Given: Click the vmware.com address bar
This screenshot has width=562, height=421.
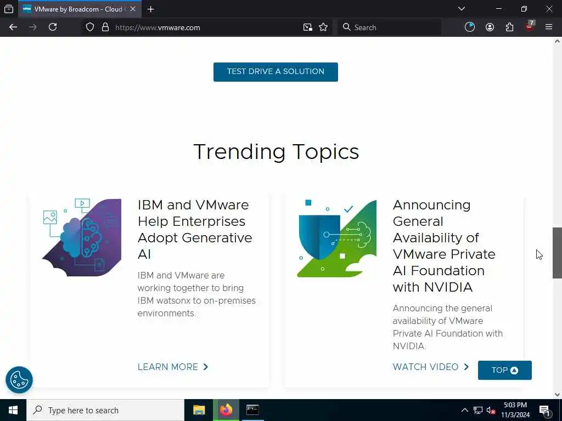Looking at the screenshot, I should tap(207, 27).
